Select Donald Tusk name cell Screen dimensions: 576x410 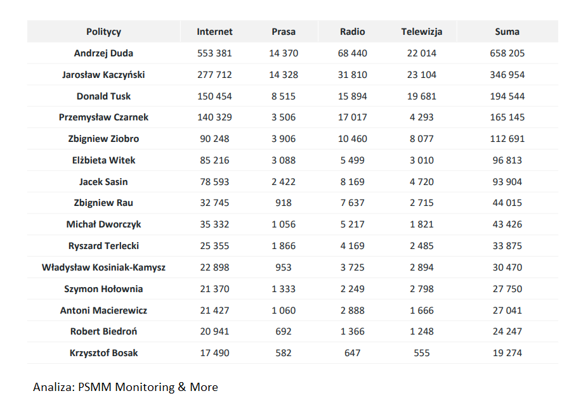[103, 96]
